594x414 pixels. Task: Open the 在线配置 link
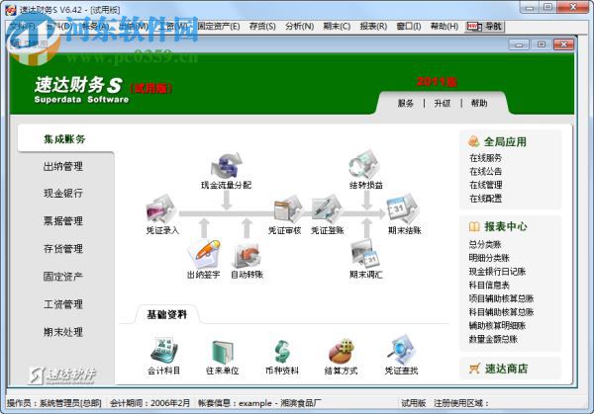point(486,199)
